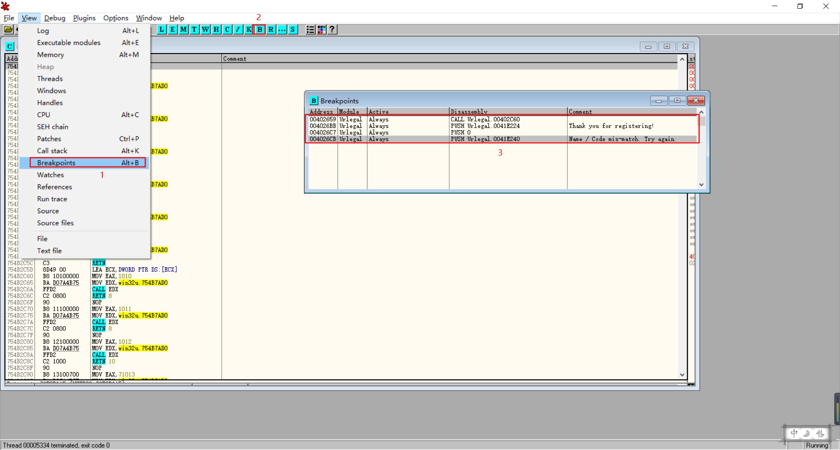Open Call stack with 'K' toolbar icon
Image resolution: width=840 pixels, height=450 pixels.
pos(248,29)
